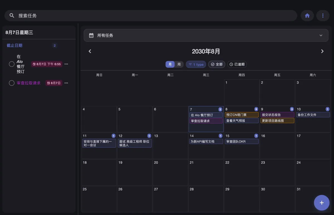The height and width of the screenshot is (215, 334).
Task: Open the 1 type filter chip
Action: 196,64
